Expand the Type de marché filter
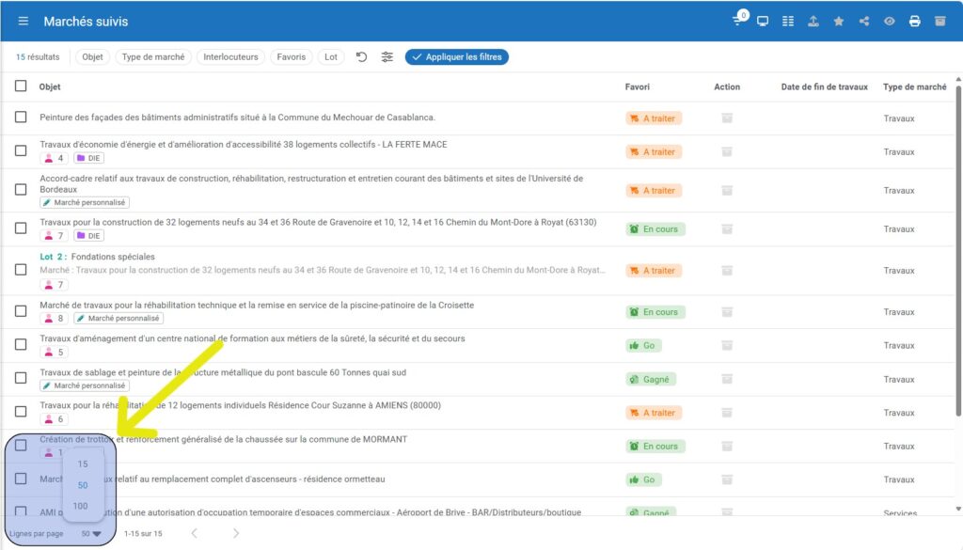 [153, 57]
